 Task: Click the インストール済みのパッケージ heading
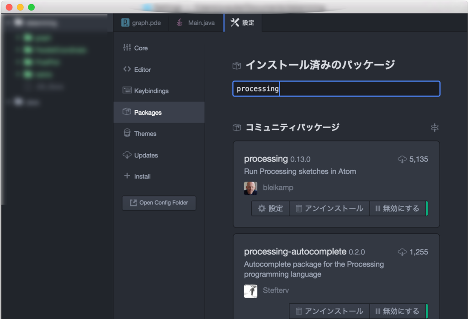pos(320,65)
